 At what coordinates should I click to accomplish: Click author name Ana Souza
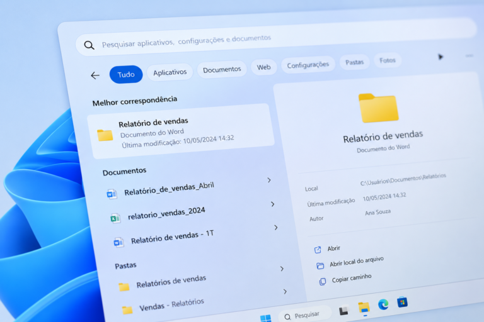click(x=378, y=213)
